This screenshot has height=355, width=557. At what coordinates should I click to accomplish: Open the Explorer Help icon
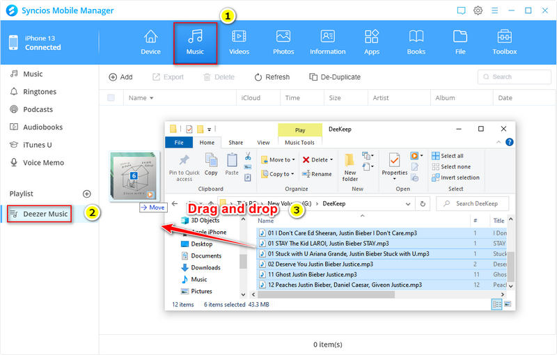(509, 143)
